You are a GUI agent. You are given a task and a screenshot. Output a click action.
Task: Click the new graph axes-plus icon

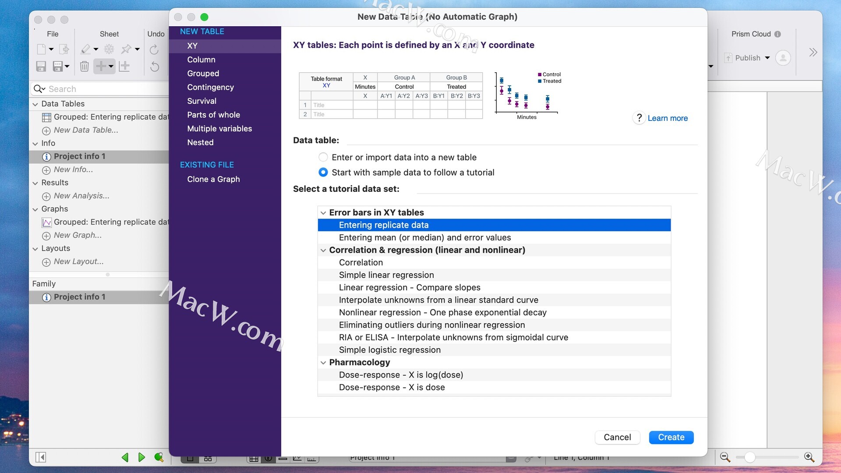(124, 66)
